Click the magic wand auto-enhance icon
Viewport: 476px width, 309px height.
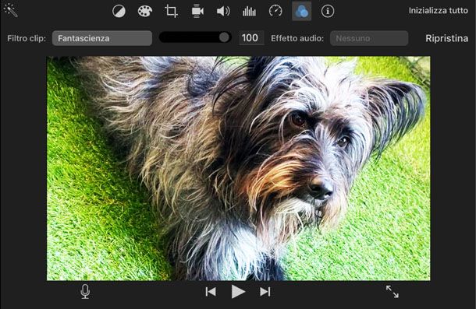tap(11, 10)
